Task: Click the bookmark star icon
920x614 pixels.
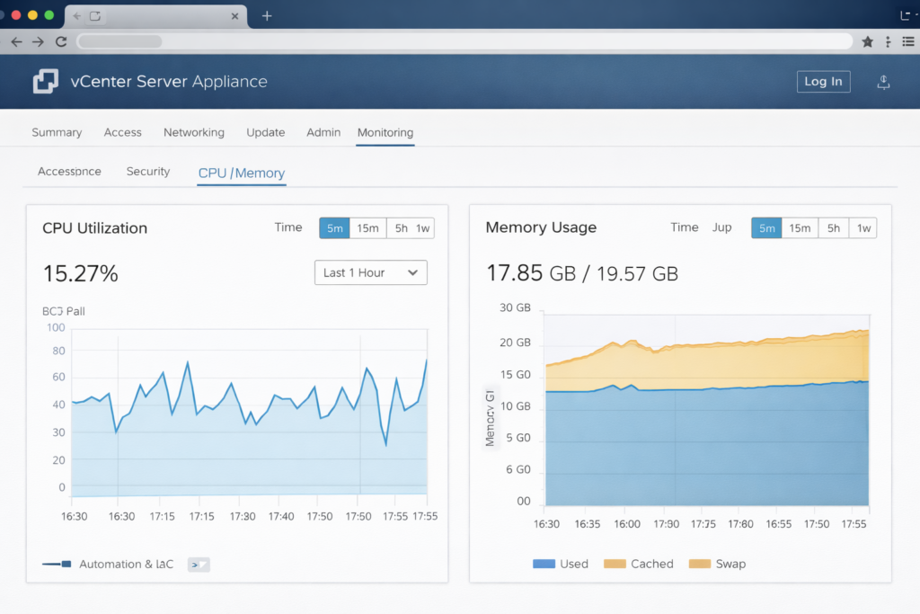Action: (x=866, y=41)
